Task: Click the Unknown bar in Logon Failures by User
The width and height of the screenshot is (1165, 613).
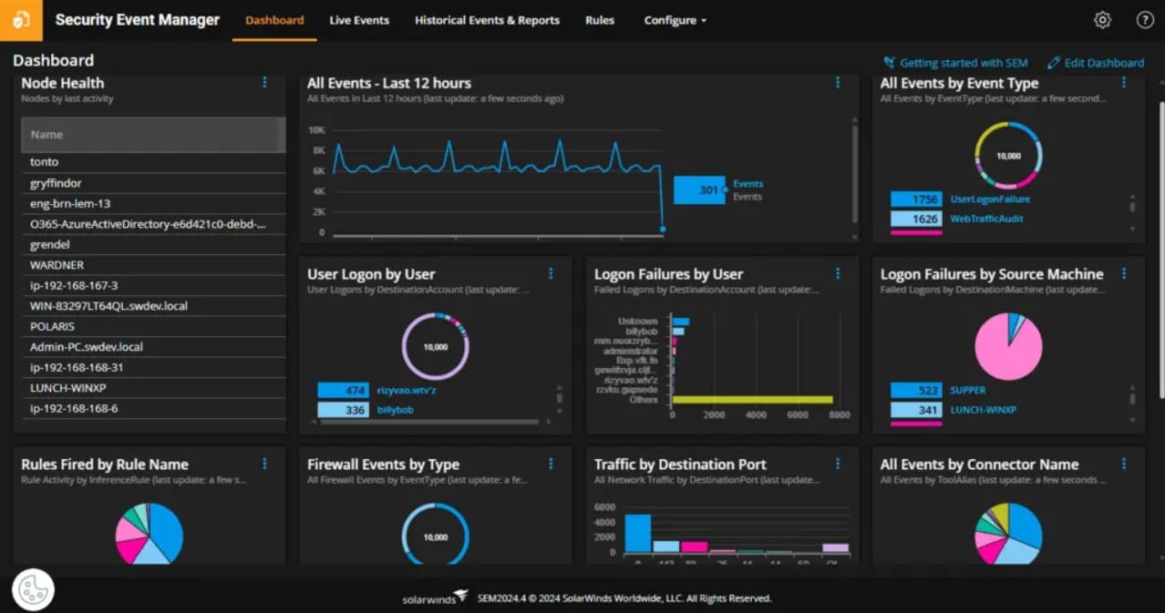Action: click(680, 322)
